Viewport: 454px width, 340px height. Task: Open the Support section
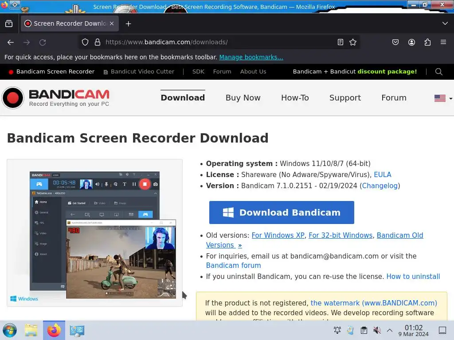tap(345, 98)
